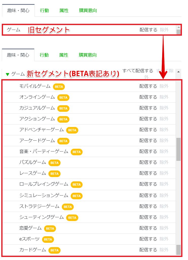Click 配信する on old ゲーム segment
This screenshot has width=188, height=260.
[148, 30]
